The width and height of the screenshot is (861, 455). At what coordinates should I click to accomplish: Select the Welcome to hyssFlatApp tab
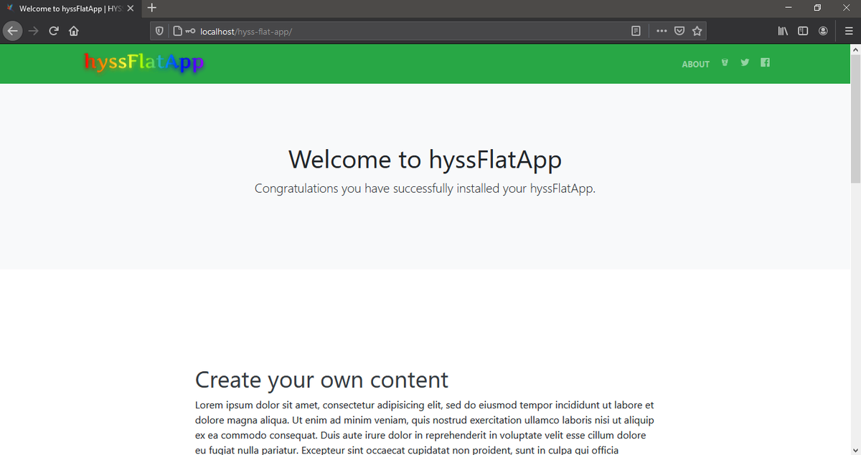point(70,9)
